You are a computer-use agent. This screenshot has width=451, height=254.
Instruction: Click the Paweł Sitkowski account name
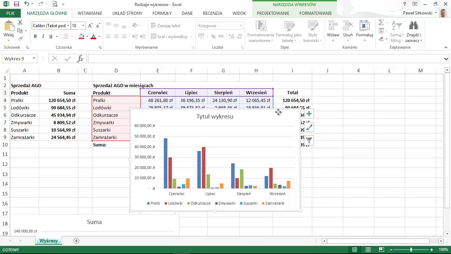click(418, 13)
